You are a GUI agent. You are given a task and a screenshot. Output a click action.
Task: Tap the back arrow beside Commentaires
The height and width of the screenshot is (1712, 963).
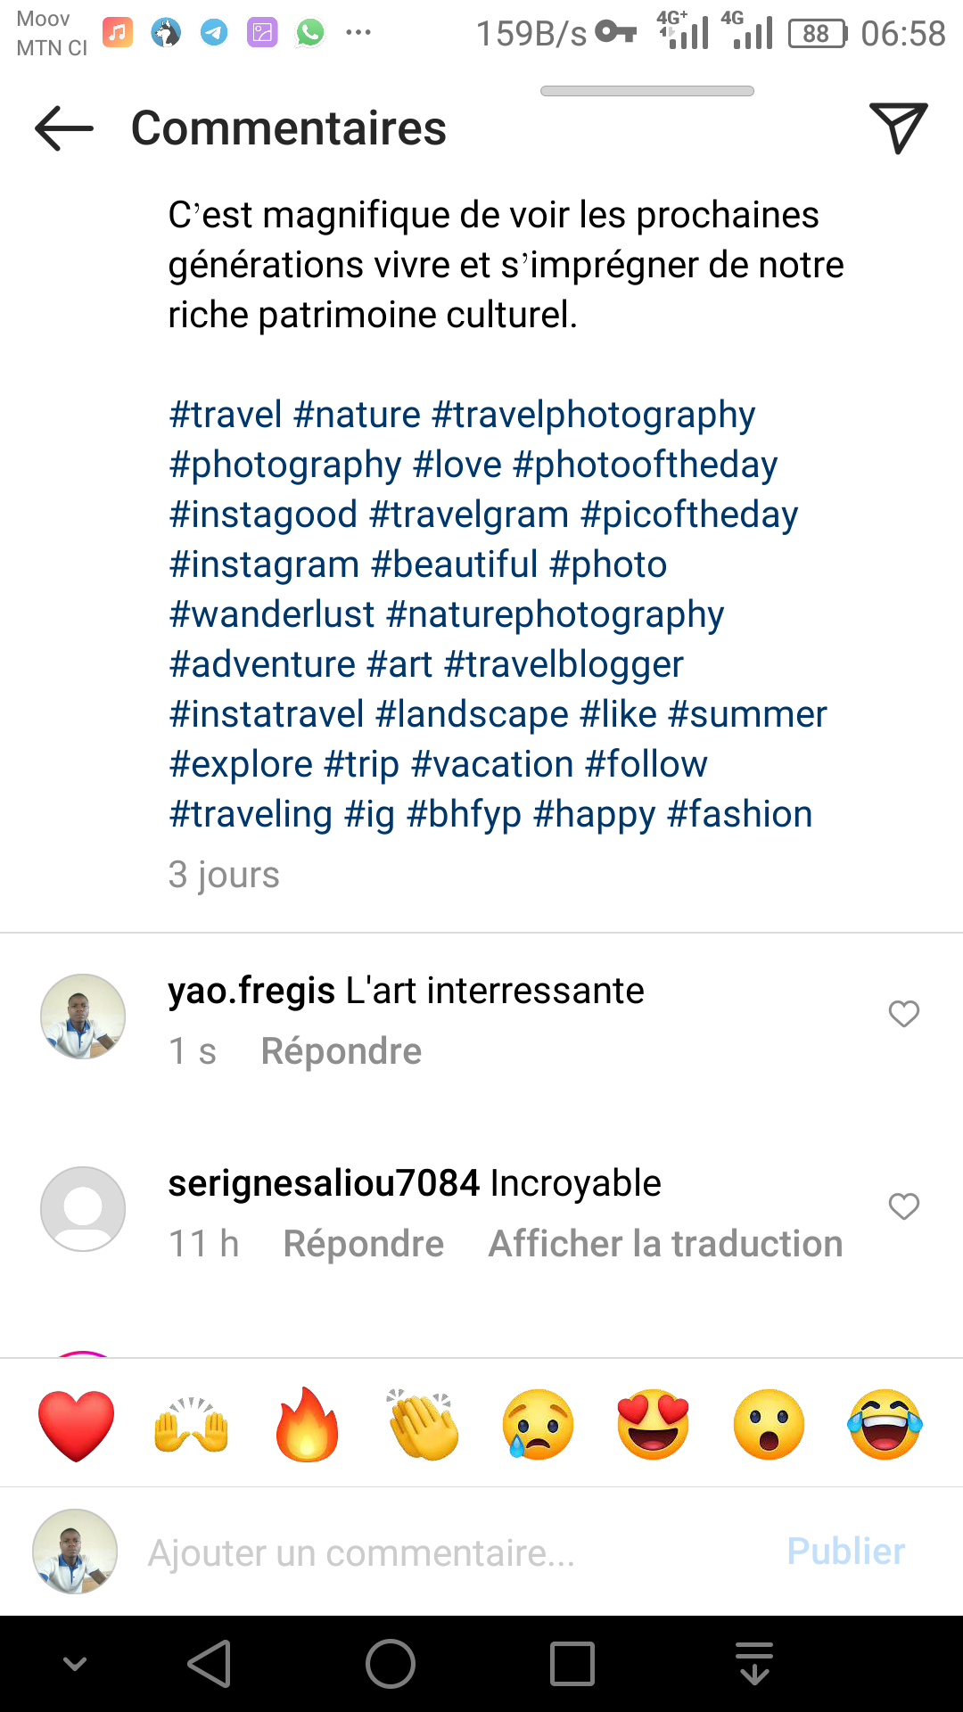(64, 128)
